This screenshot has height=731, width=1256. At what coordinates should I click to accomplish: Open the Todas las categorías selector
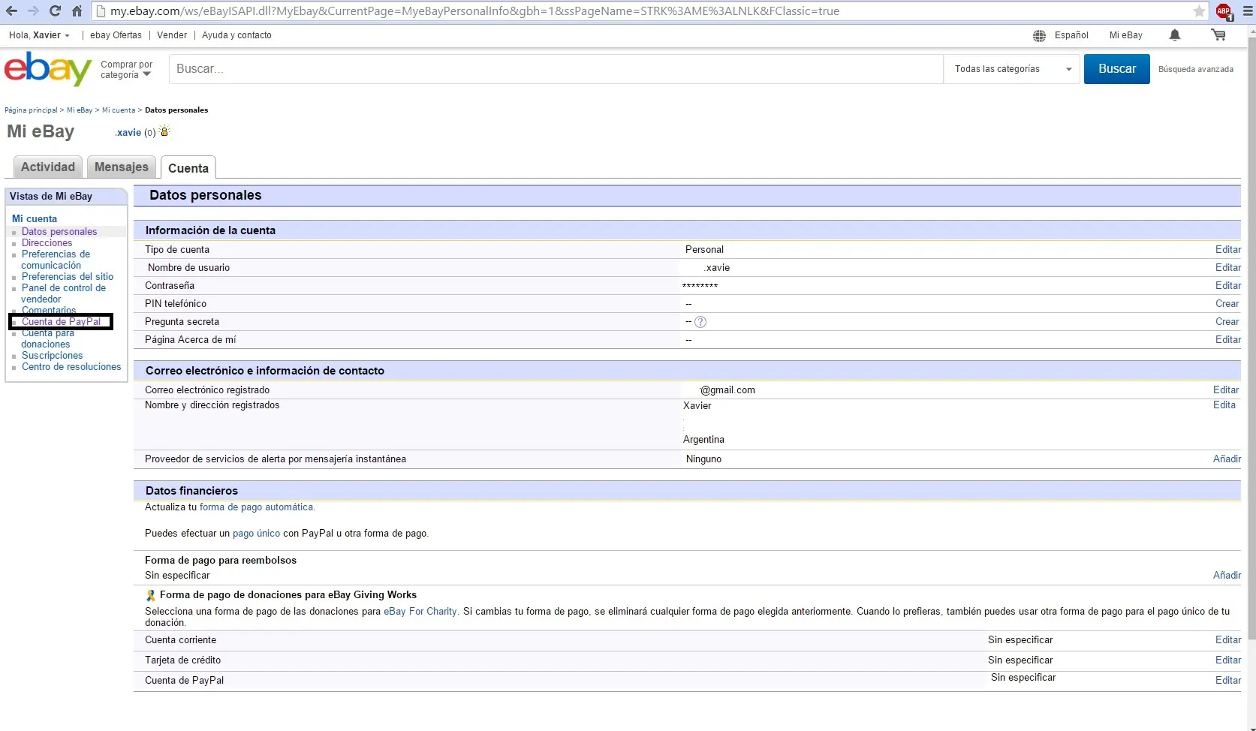point(1012,69)
